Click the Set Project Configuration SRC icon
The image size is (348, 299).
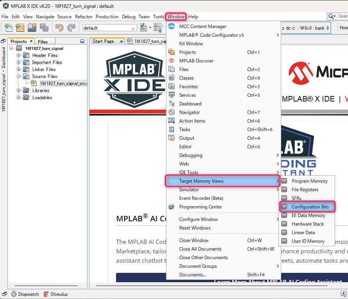pyautogui.click(x=144, y=28)
